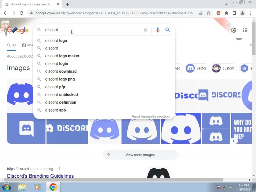Choose suggestion "discord download"
This screenshot has height=192, width=256.
click(x=104, y=71)
